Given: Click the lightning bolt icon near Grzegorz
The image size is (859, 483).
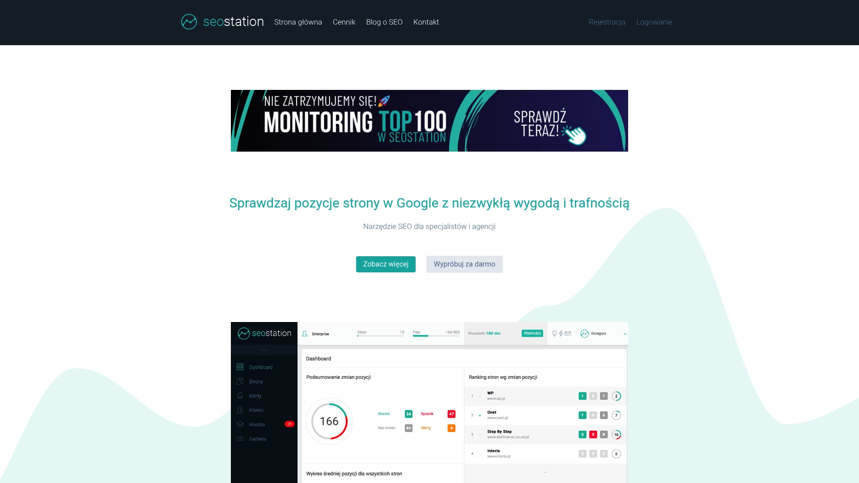Looking at the screenshot, I should pyautogui.click(x=560, y=333).
